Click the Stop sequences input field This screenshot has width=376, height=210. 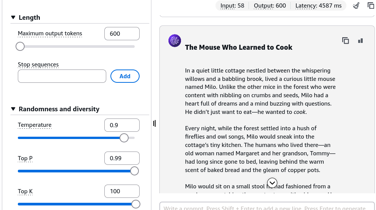(x=62, y=76)
